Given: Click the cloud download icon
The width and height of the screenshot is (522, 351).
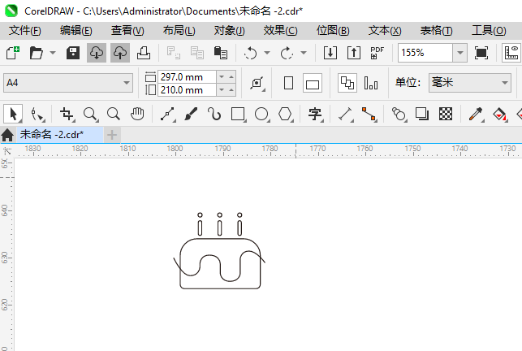Looking at the screenshot, I should (97, 53).
